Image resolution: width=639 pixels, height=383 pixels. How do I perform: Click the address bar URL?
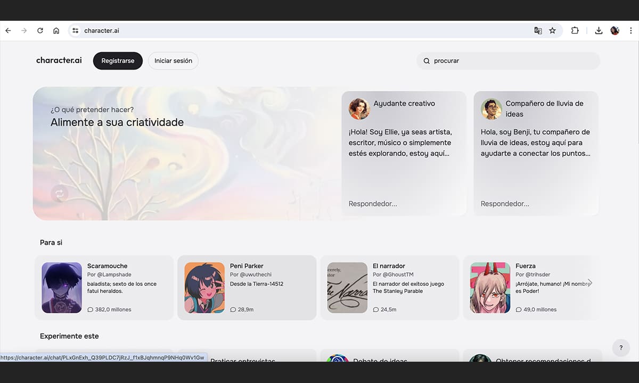click(102, 31)
